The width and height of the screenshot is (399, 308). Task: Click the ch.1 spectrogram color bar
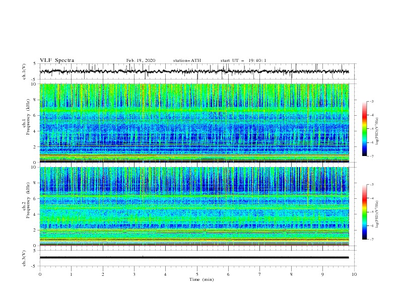364,129
